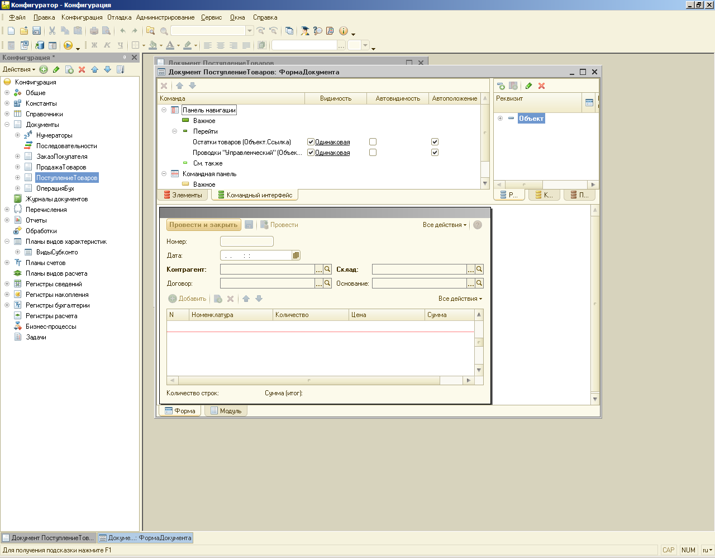Click green plus Add icon in Конфигурация panel

(44, 69)
